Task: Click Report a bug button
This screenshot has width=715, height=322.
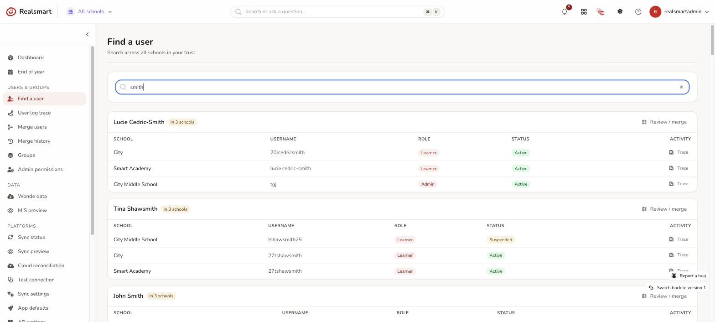Action: [688, 276]
